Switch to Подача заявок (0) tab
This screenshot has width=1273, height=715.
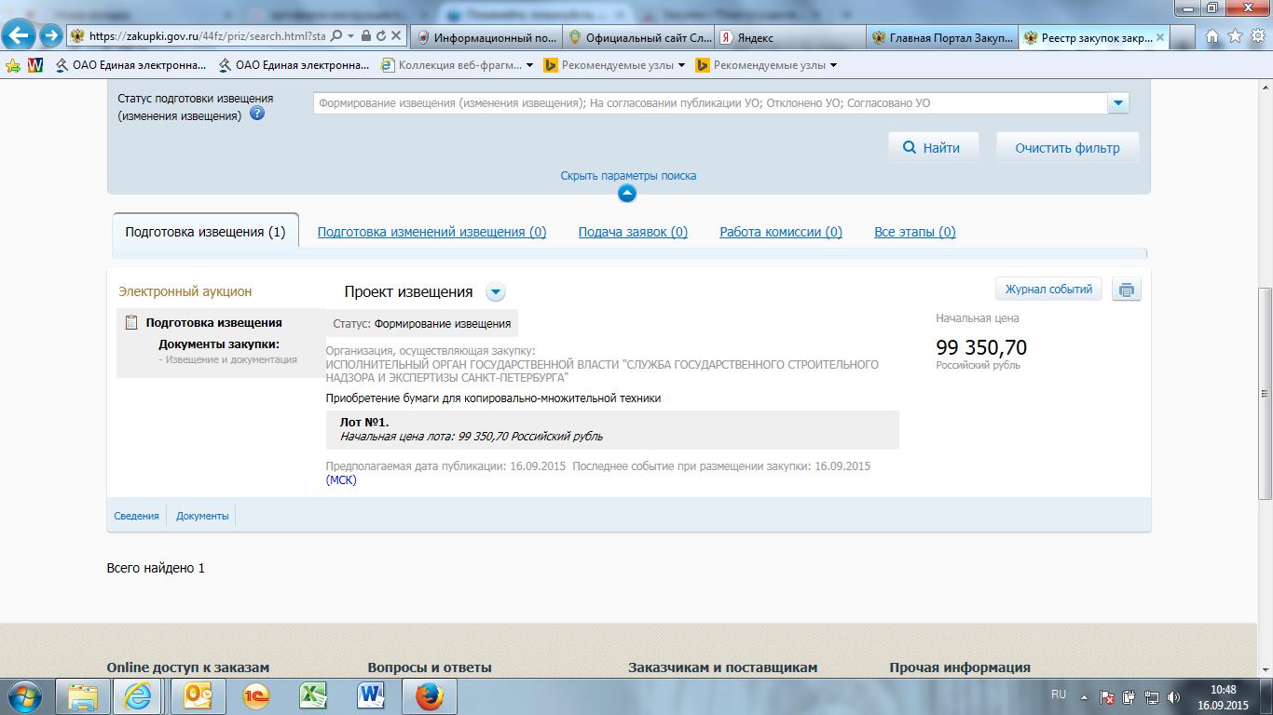click(633, 232)
